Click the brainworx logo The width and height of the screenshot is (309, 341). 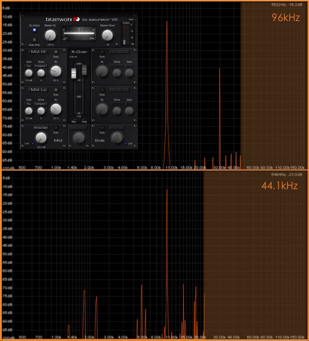click(63, 19)
